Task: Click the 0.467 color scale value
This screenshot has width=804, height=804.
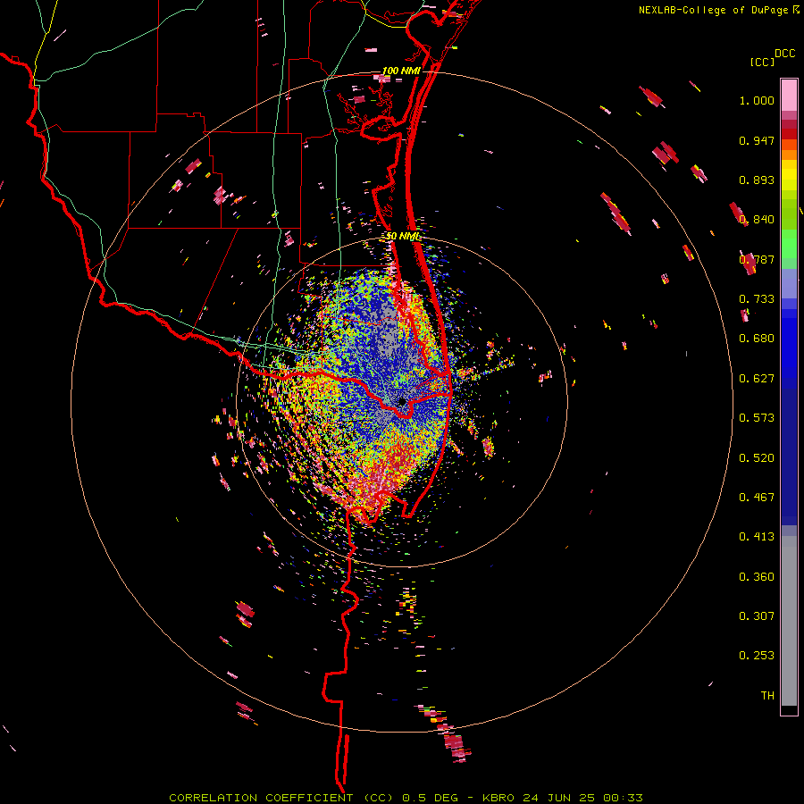Action: point(757,498)
